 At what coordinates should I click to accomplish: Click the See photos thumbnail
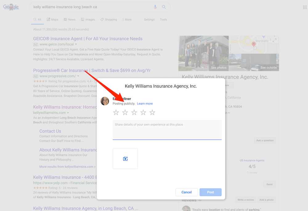pyautogui.click(x=204, y=53)
